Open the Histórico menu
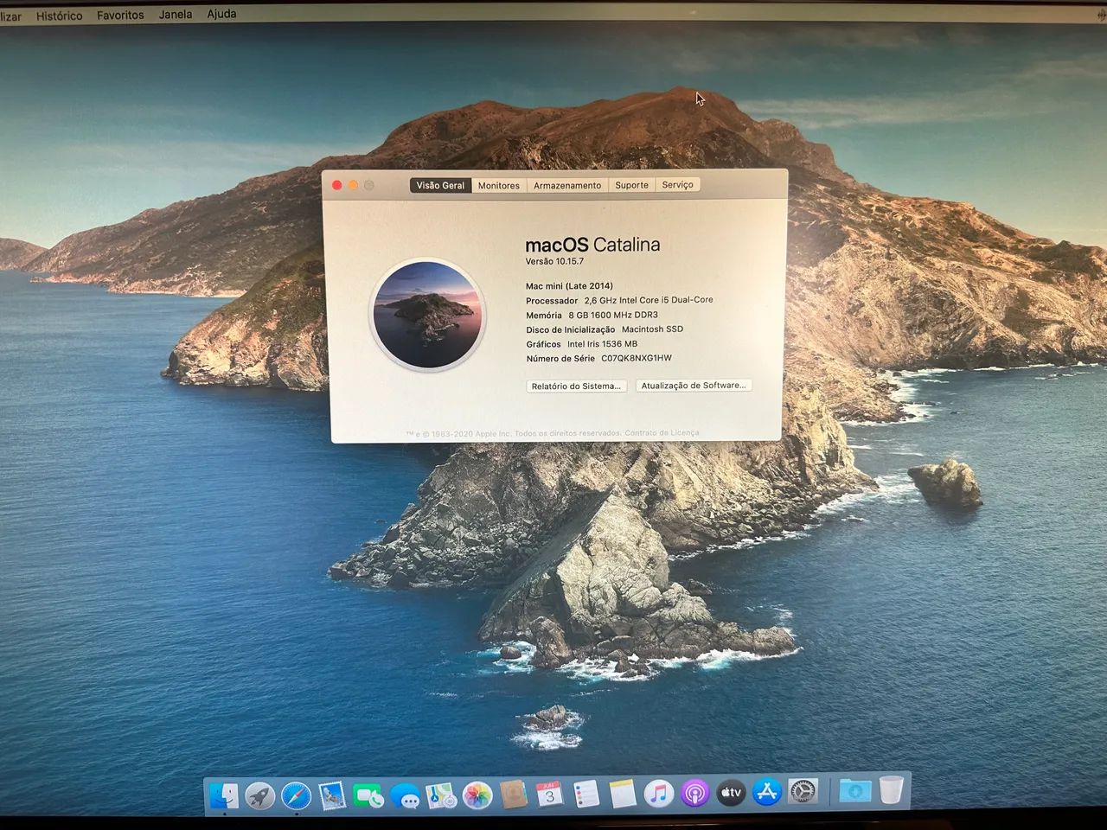Image resolution: width=1107 pixels, height=830 pixels. click(x=60, y=16)
